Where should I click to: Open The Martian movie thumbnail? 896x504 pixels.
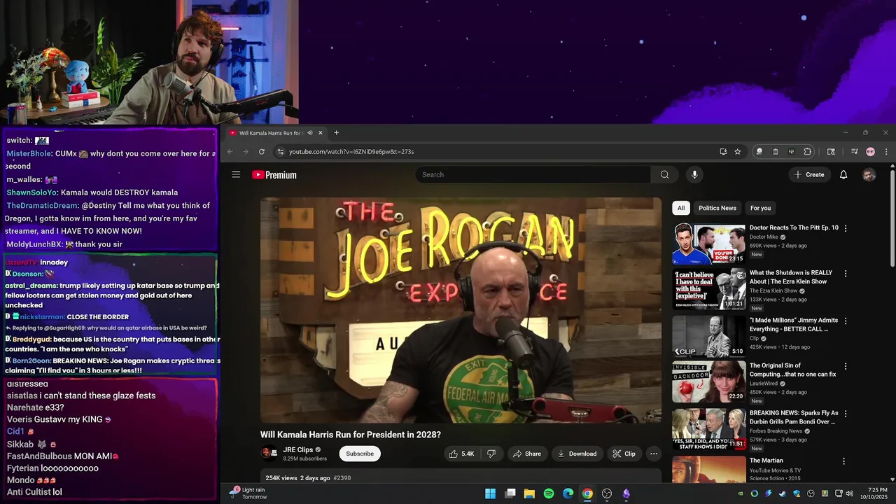pyautogui.click(x=709, y=470)
